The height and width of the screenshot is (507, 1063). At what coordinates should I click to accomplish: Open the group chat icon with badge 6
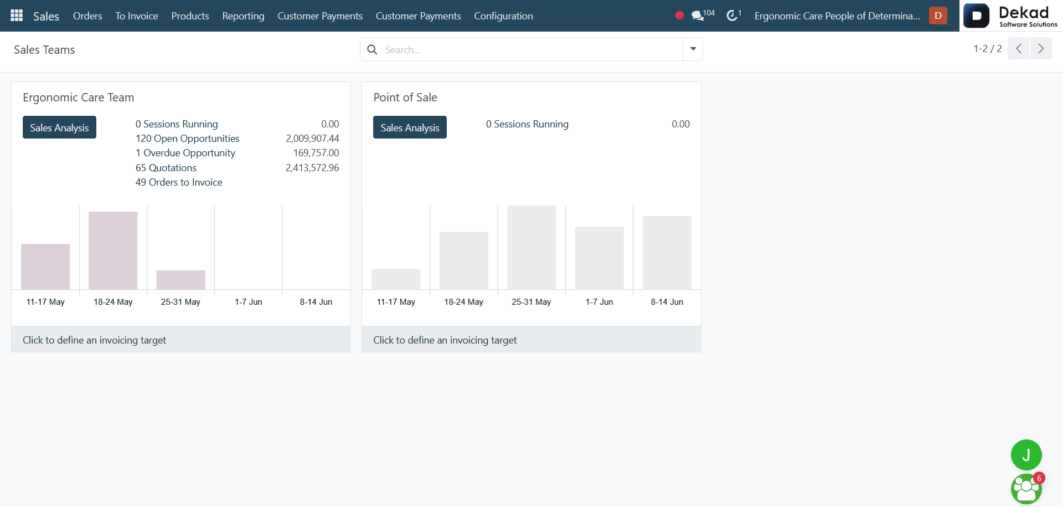click(x=1026, y=489)
